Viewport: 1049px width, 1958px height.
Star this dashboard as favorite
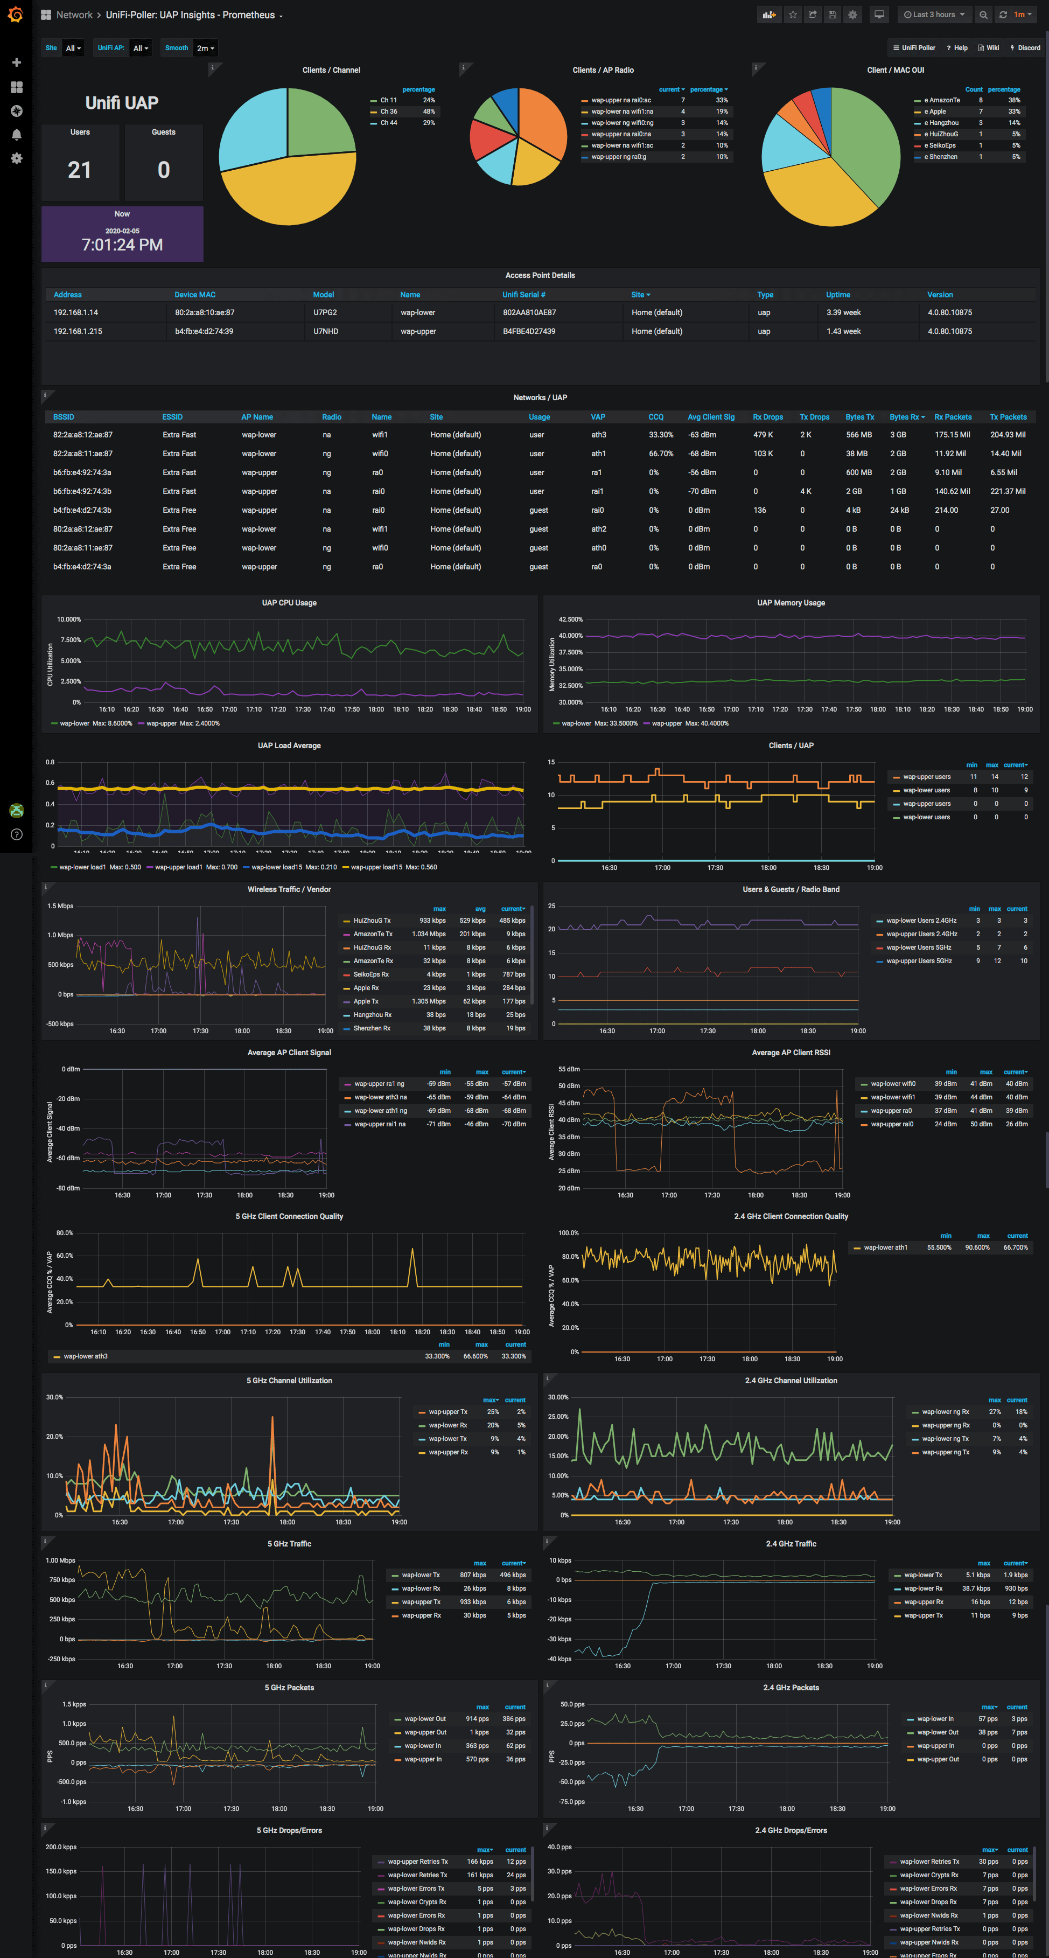[793, 15]
